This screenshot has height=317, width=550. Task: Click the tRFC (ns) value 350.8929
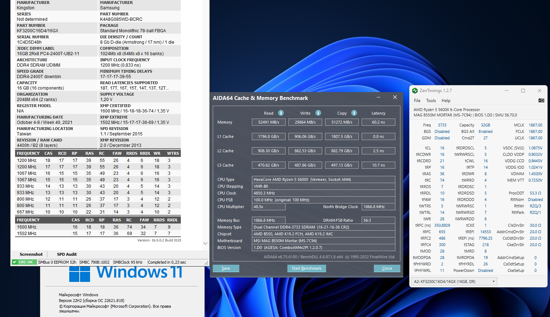[442, 225]
